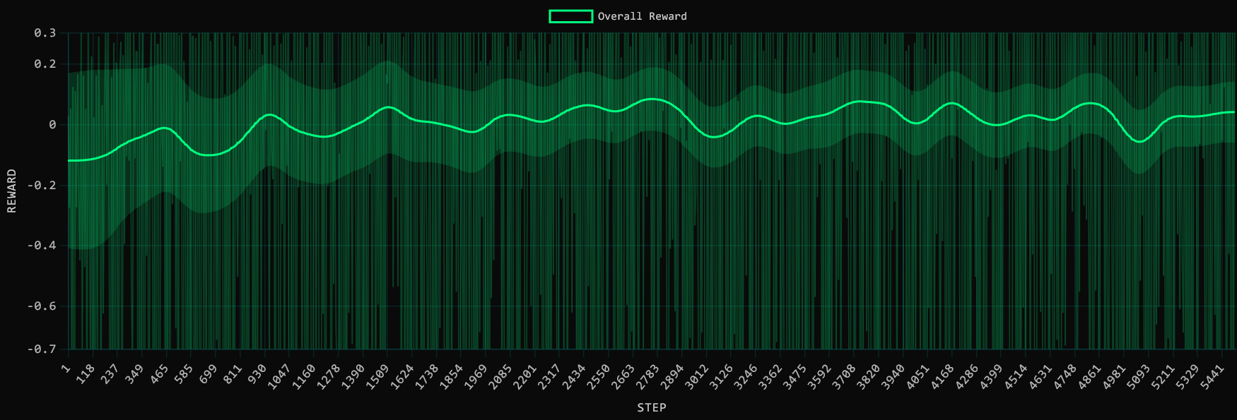Click the green Overall Reward legend swatch
Screen dimensions: 1237x420
pyautogui.click(x=570, y=16)
